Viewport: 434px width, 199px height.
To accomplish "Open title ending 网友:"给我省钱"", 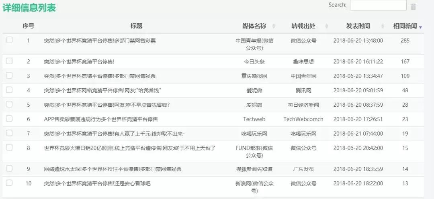I will pos(103,90).
